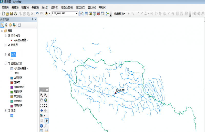The width and height of the screenshot is (205, 132).
Task: Click the 日喀则地区 purple color swatch
Action: (12, 87)
